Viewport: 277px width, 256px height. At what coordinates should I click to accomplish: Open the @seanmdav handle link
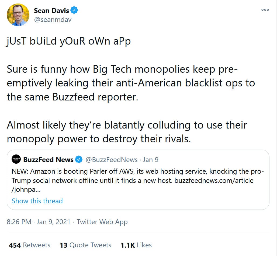coord(53,19)
